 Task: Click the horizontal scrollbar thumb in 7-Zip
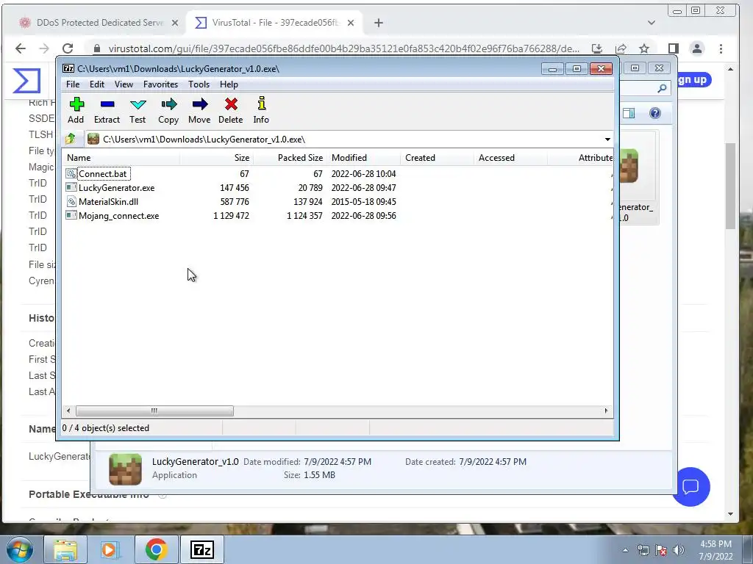click(154, 411)
